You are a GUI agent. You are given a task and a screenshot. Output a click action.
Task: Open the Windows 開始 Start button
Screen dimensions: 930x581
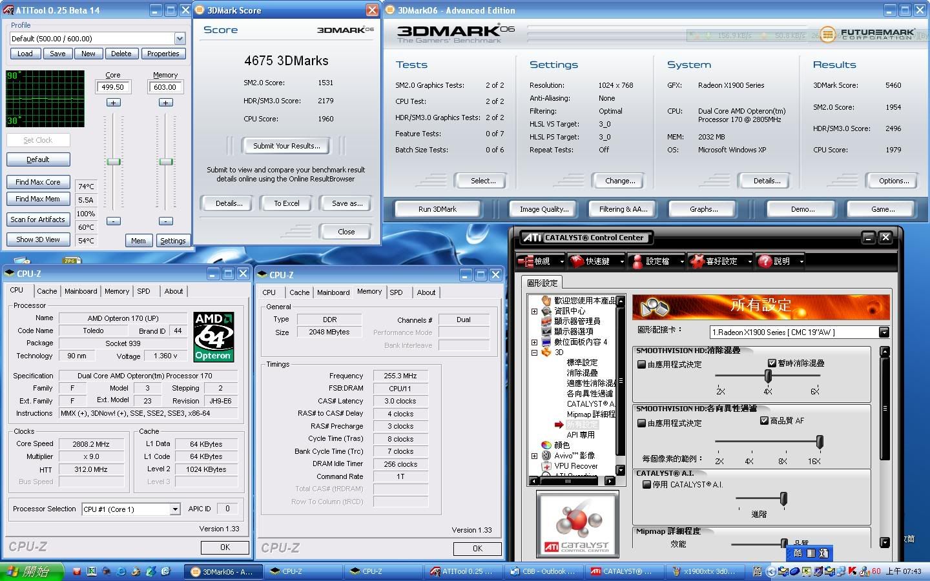[x=32, y=571]
